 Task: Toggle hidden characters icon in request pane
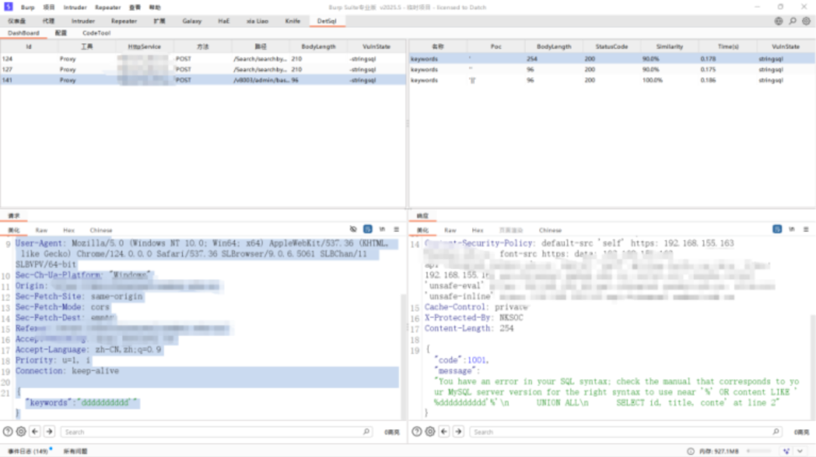click(x=354, y=230)
